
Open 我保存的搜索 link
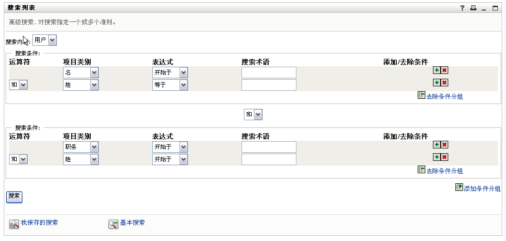pyautogui.click(x=39, y=223)
